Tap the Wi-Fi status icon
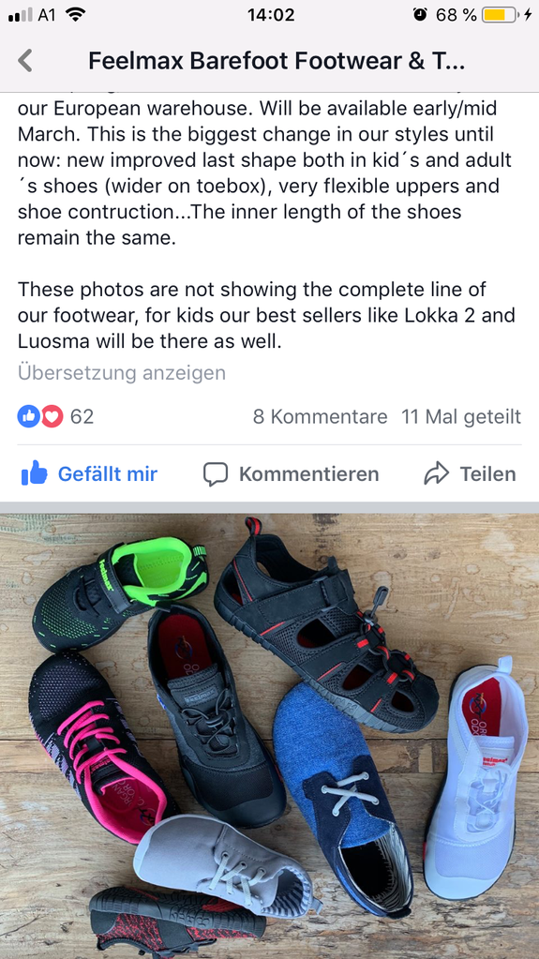The width and height of the screenshot is (539, 959). click(75, 15)
